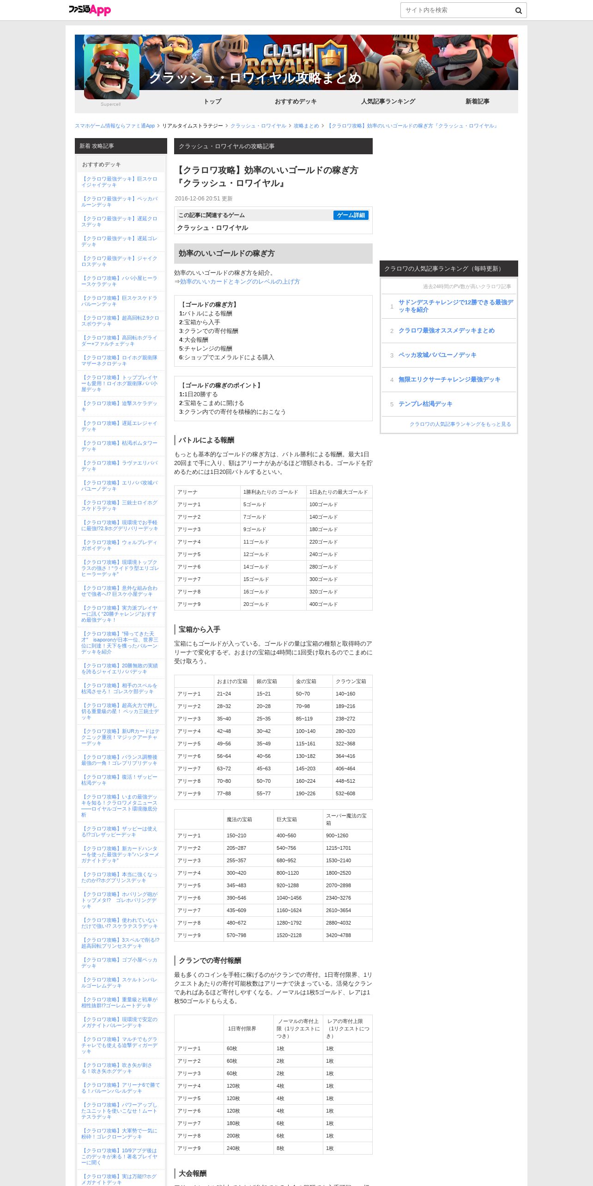This screenshot has width=593, height=1186.
Task: Open ranking 3 ペッカ攻城ババユーノデッキ
Action: point(437,355)
